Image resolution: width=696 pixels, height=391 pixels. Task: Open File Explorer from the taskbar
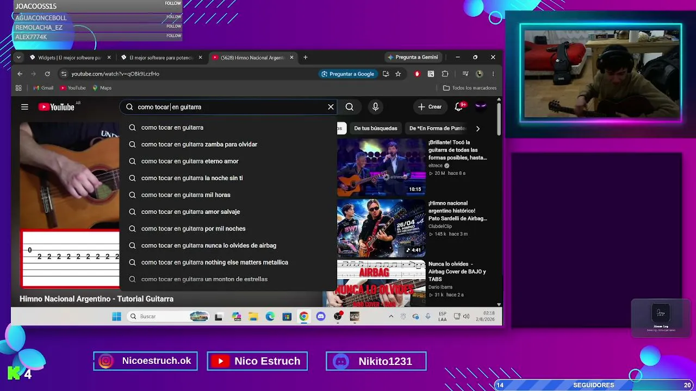click(253, 317)
